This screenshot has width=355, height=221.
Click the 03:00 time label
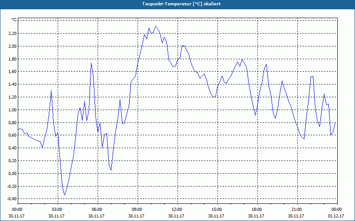point(58,210)
